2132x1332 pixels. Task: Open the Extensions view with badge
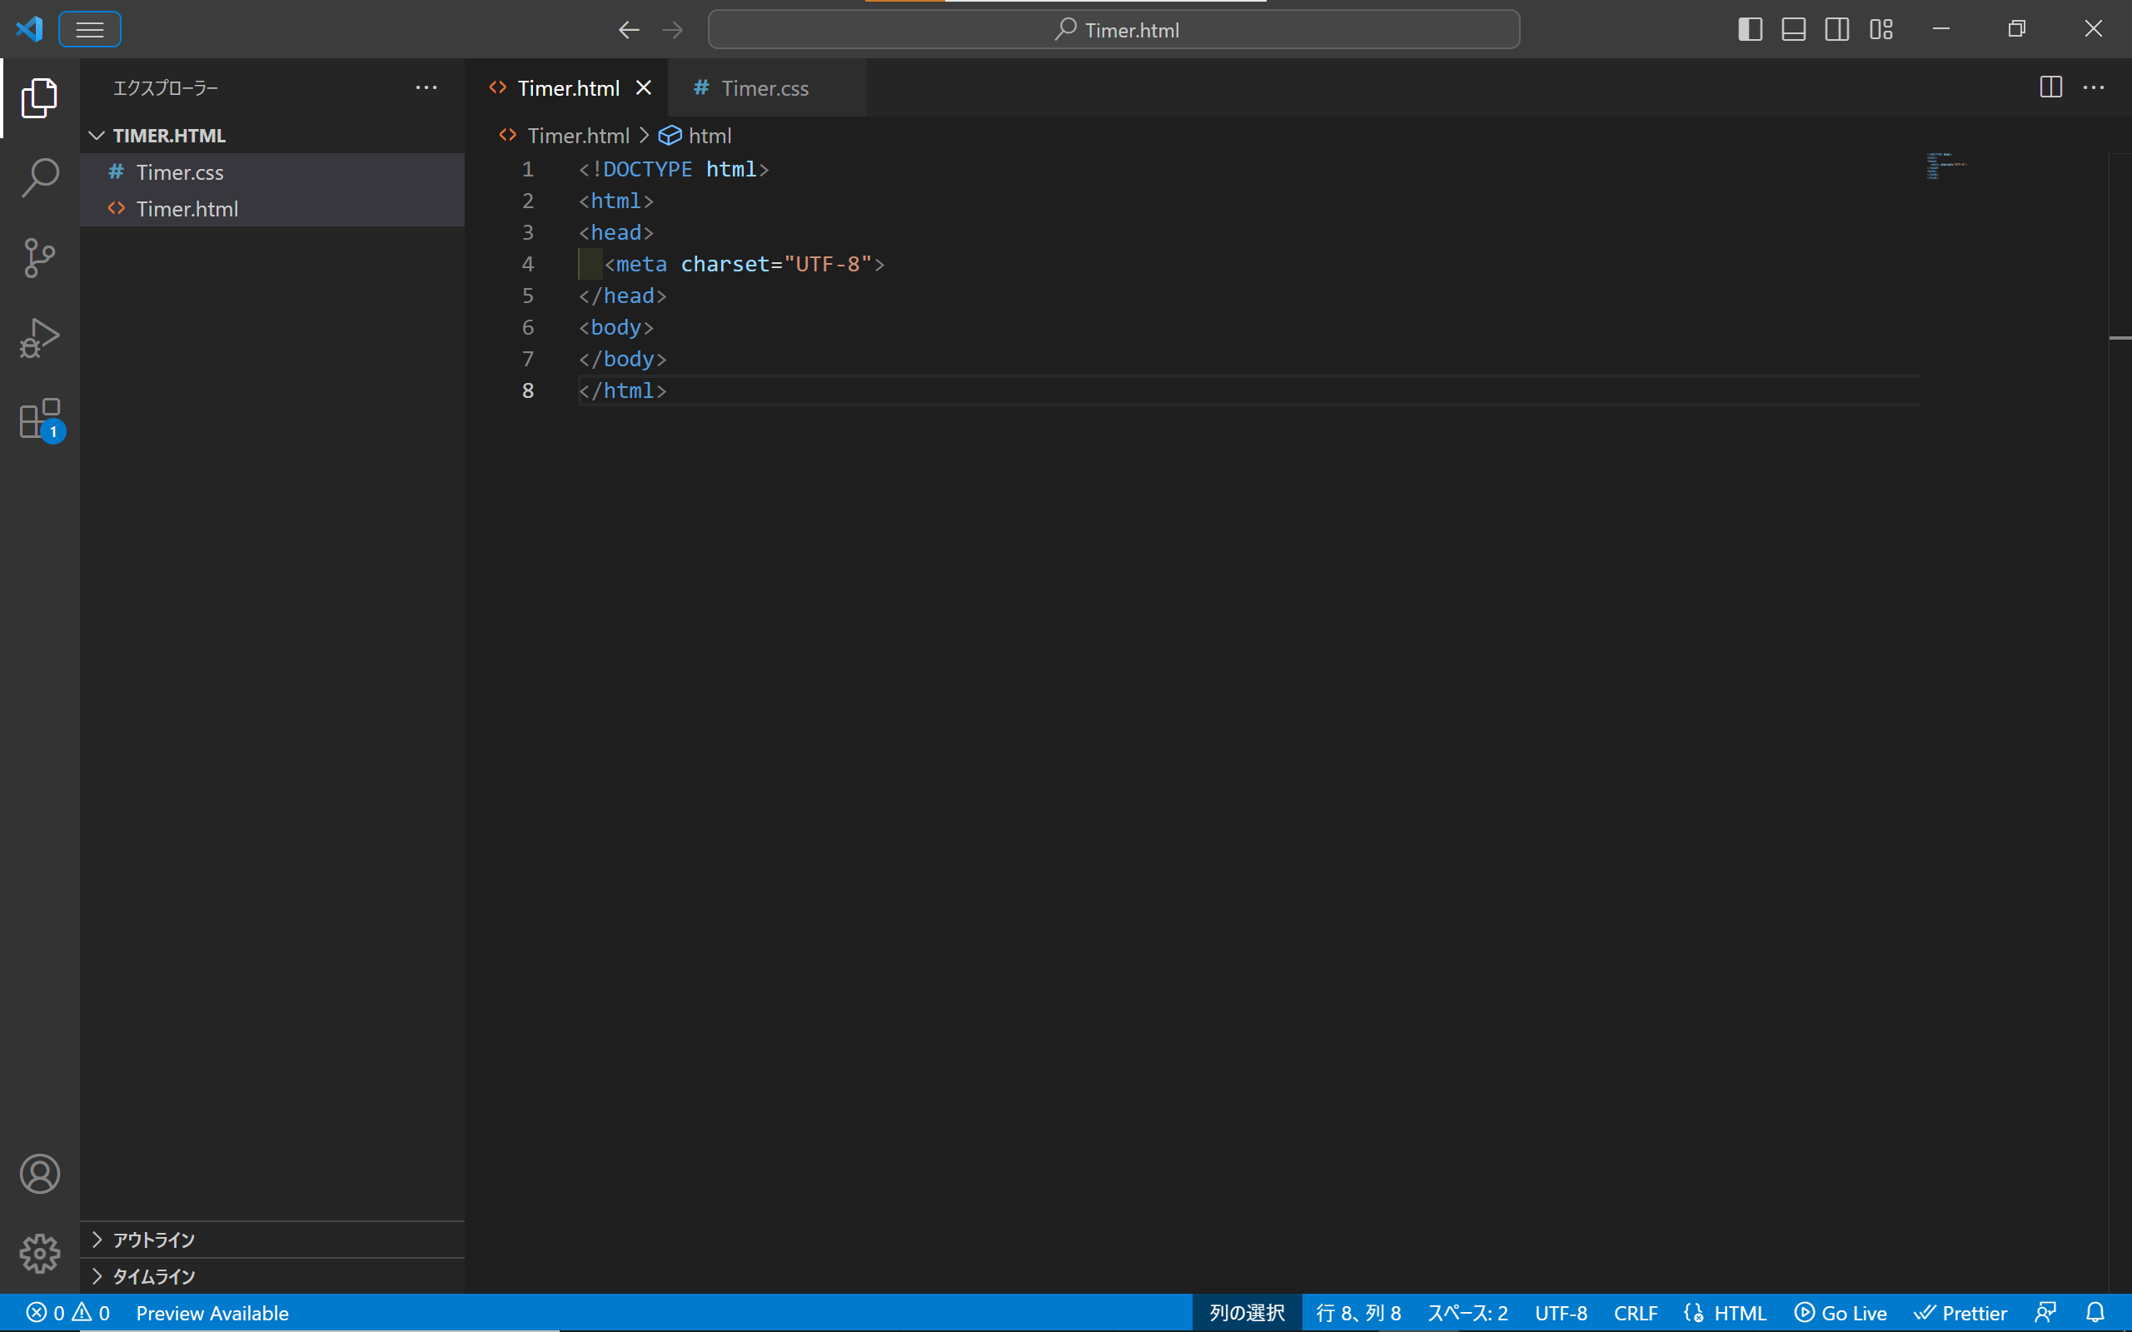(41, 420)
